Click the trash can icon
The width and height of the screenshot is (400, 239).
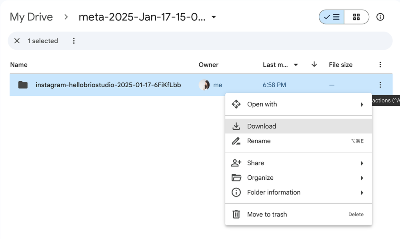tap(236, 214)
